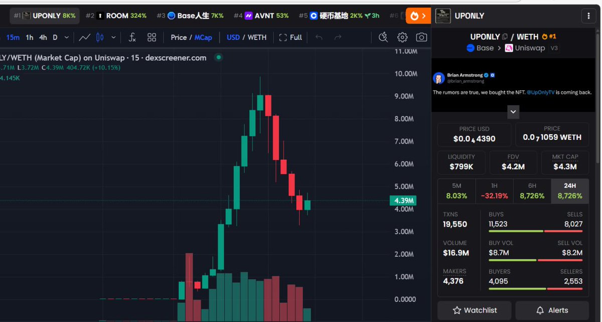Open trending #3 Base人生 7K% item
This screenshot has width=602, height=322.
(190, 16)
